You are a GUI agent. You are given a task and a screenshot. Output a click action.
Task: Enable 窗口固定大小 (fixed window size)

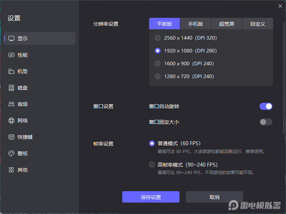(266, 122)
